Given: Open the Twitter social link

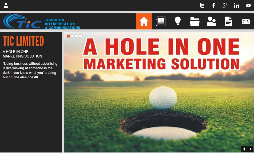Looking at the screenshot, I should 202,6.
